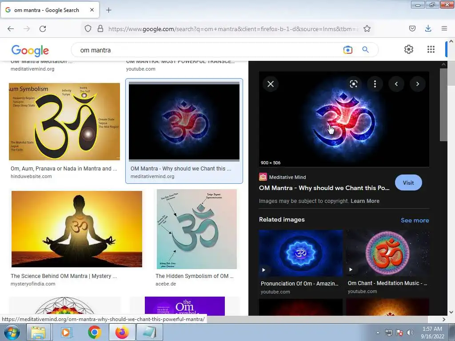
Task: Open Google quick settings gear
Action: point(409,49)
